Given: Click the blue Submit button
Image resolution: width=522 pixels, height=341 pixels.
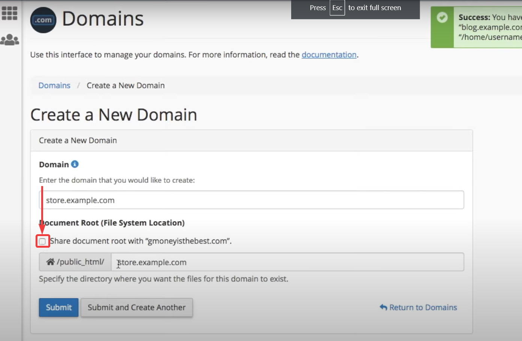Looking at the screenshot, I should (x=59, y=307).
